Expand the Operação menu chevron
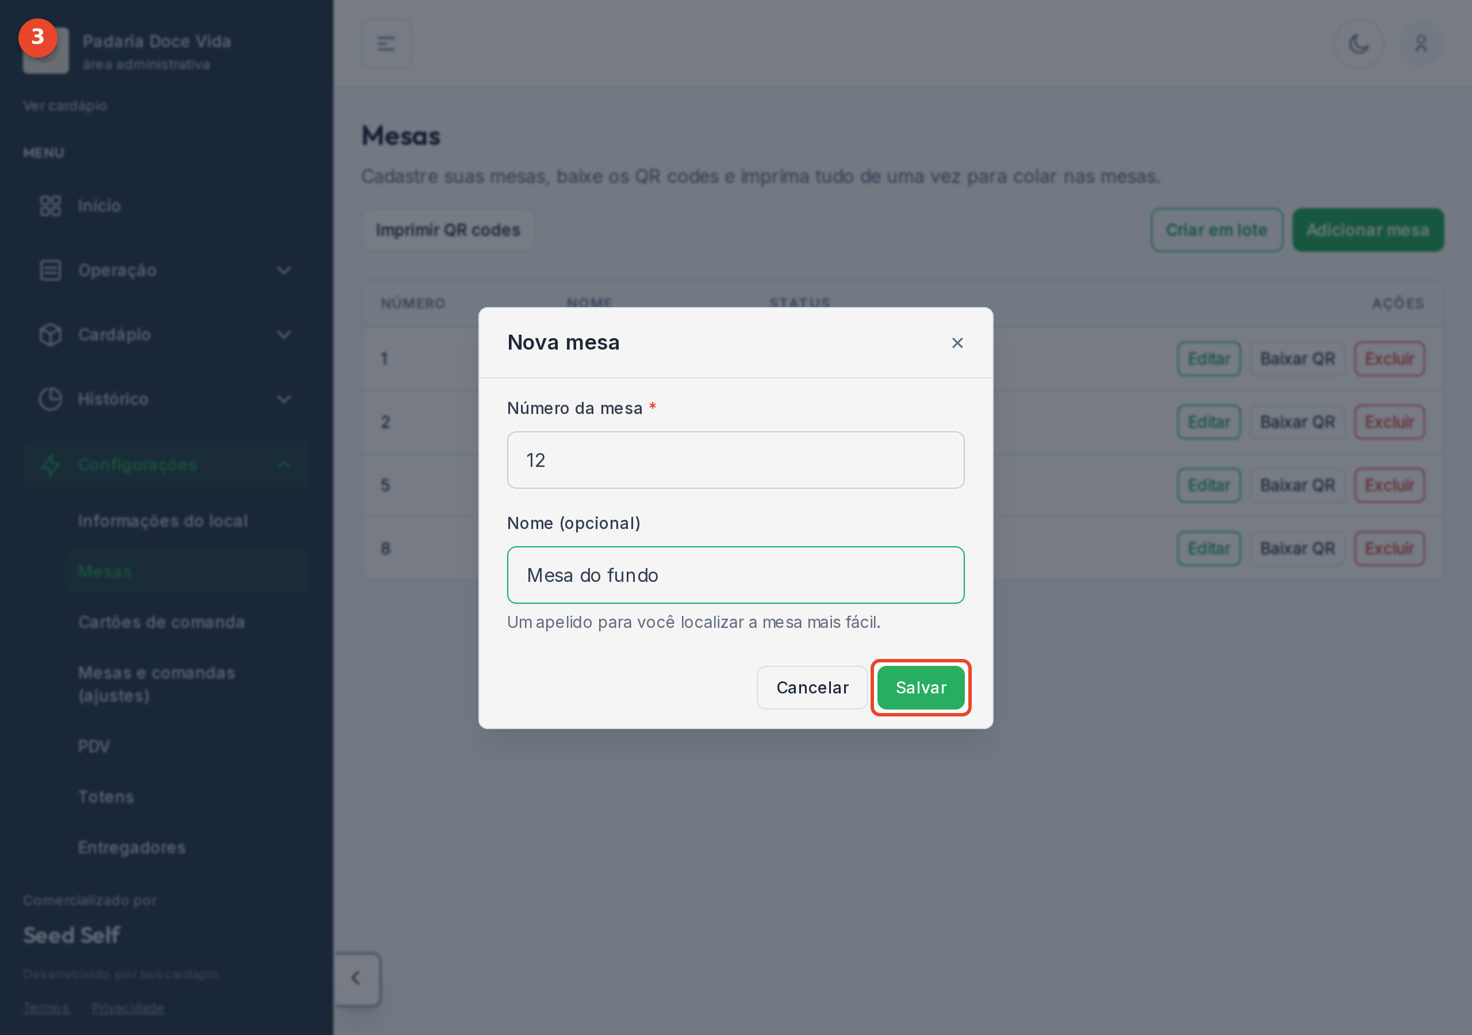Image resolution: width=1472 pixels, height=1035 pixels. click(x=284, y=271)
